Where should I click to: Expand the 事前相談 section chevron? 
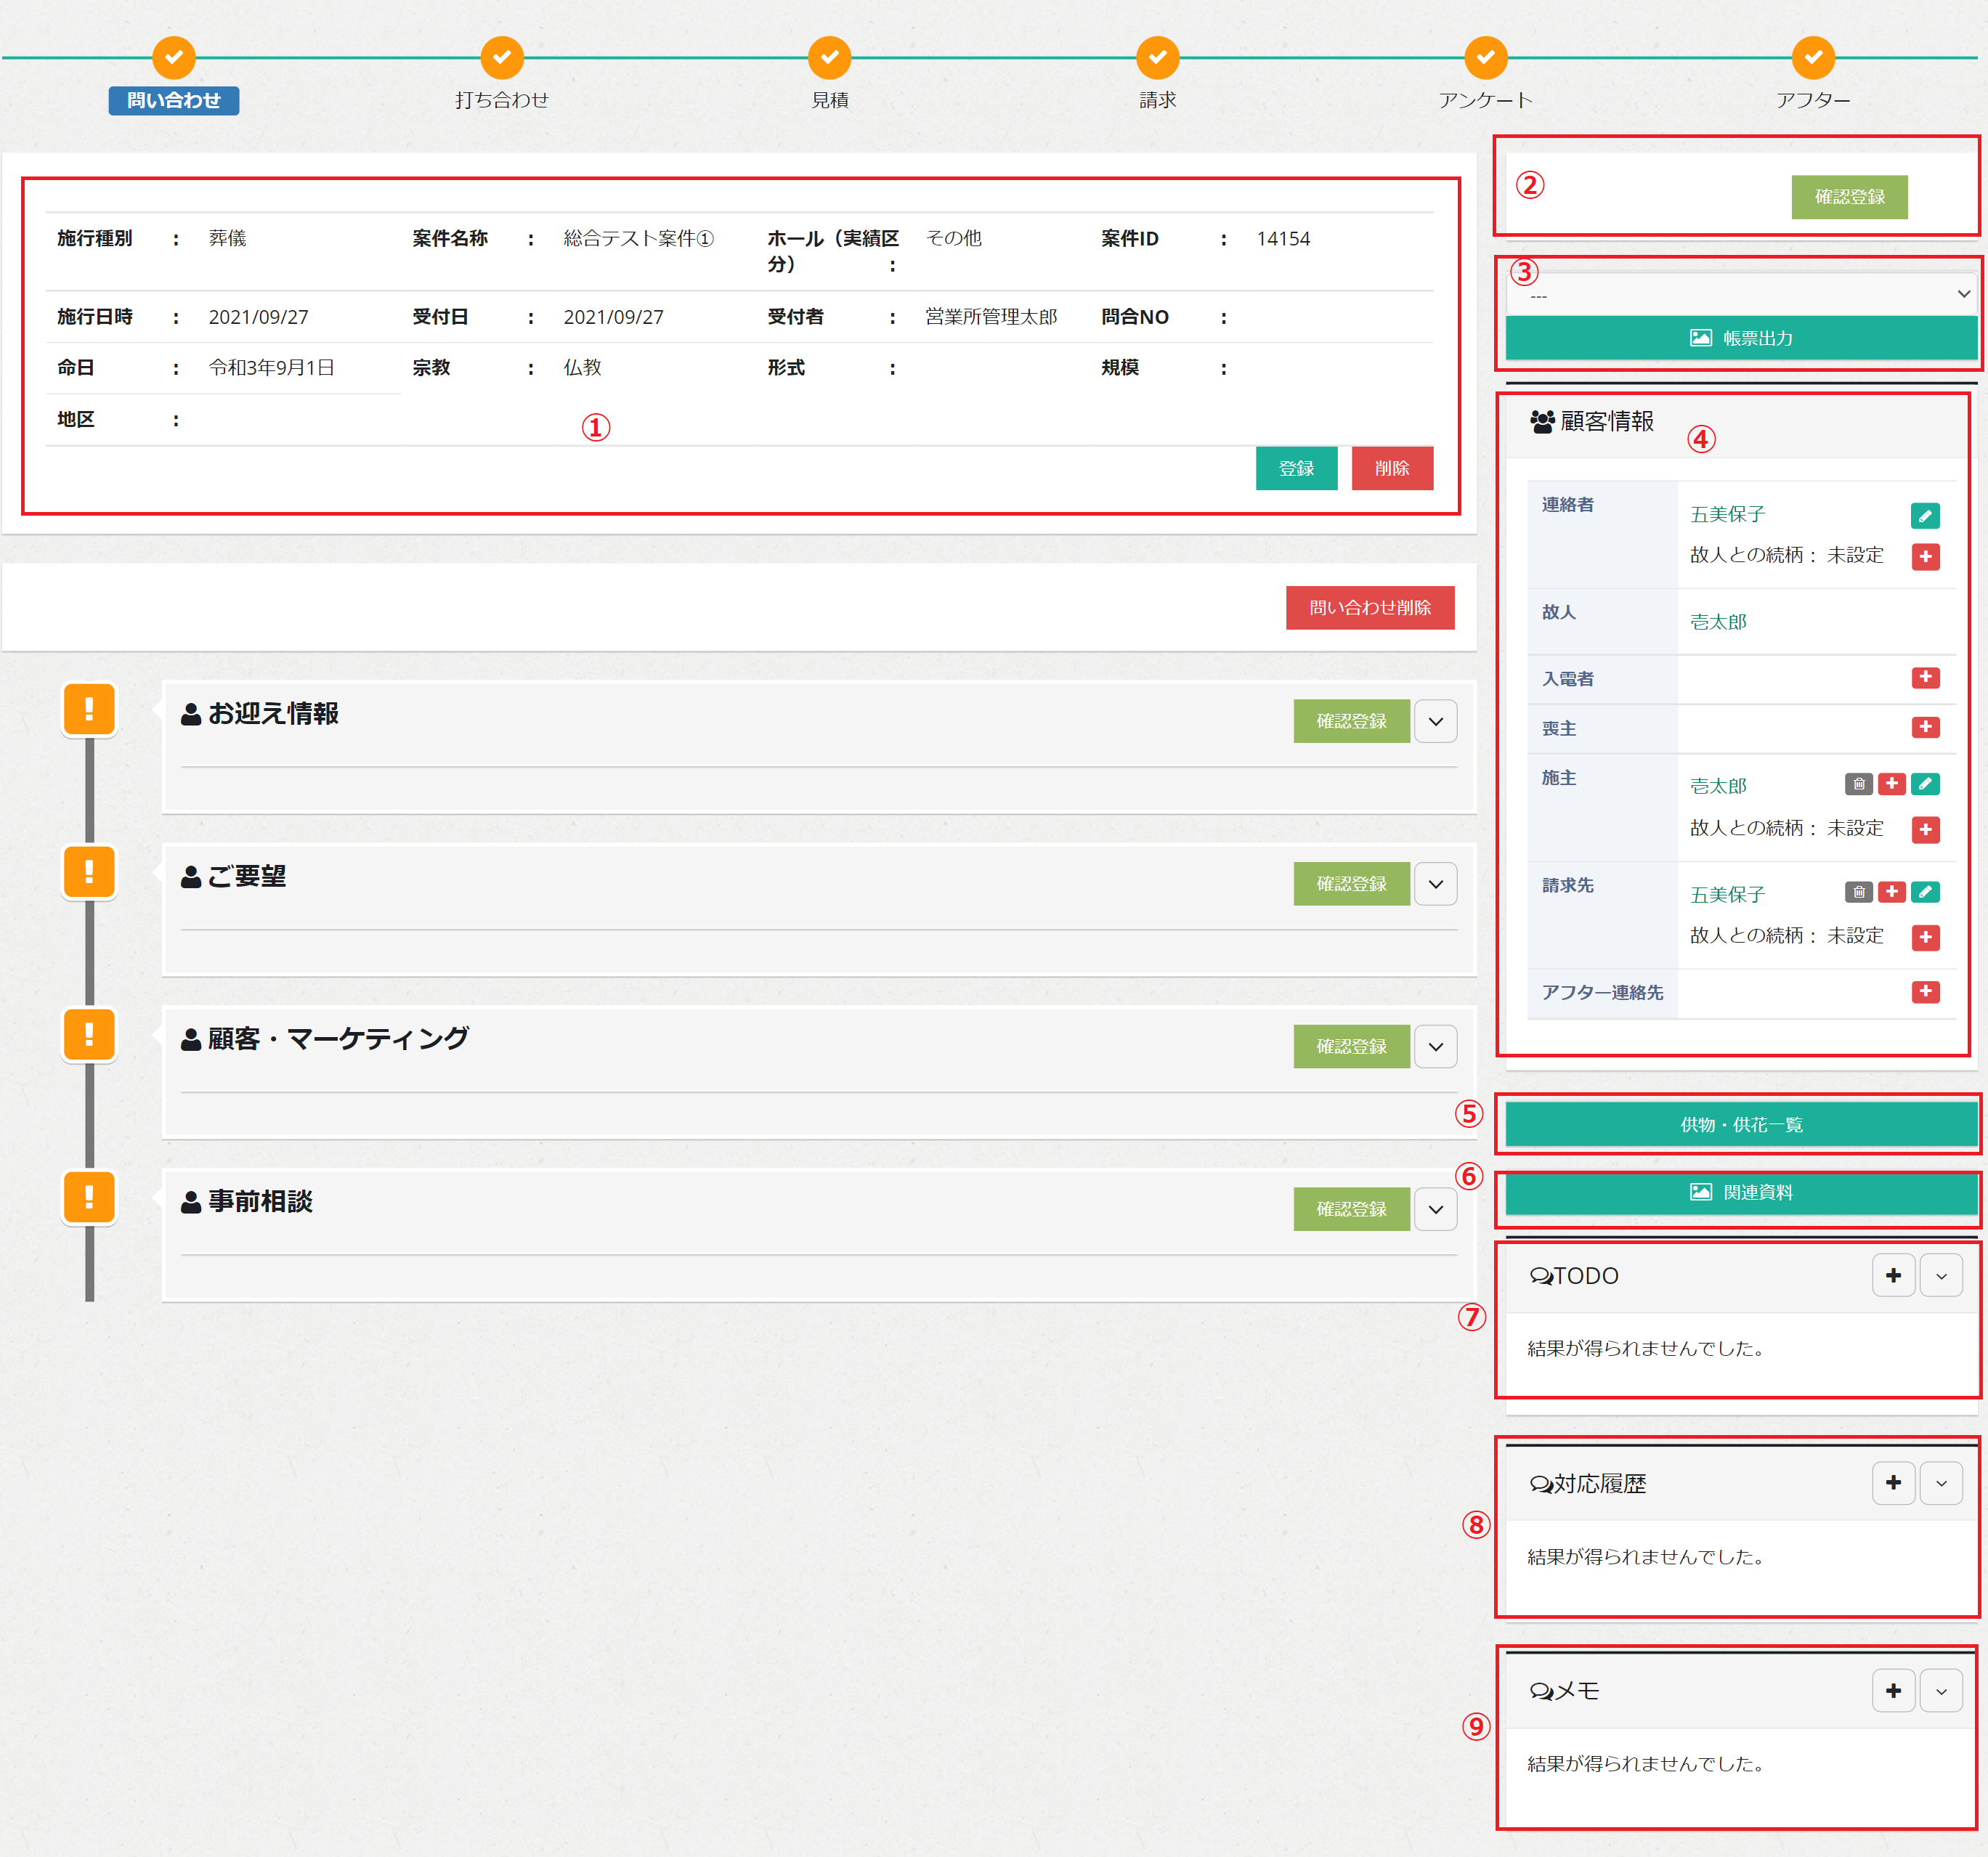1435,1209
